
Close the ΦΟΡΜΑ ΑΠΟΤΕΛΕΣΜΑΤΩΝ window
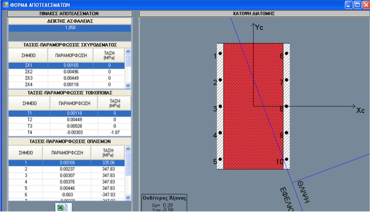point(366,5)
